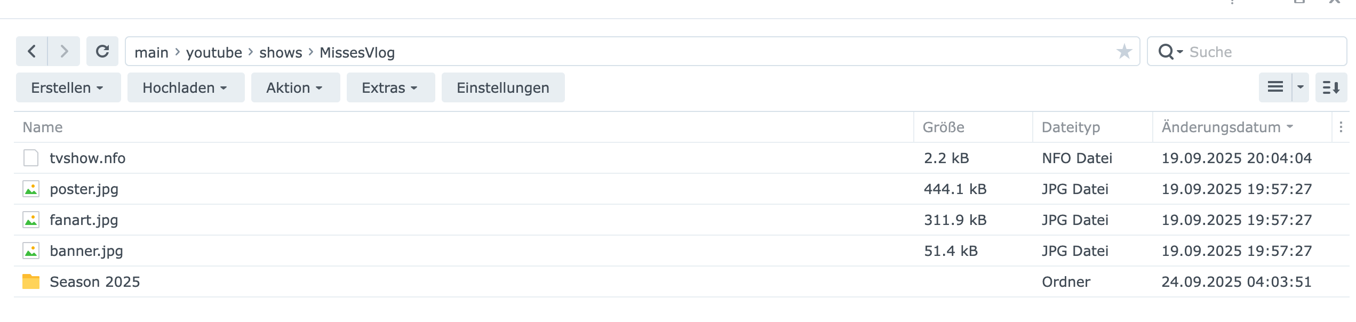The height and width of the screenshot is (322, 1356).
Task: Refresh the current folder listing
Action: click(102, 52)
